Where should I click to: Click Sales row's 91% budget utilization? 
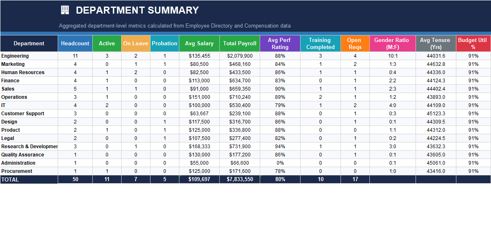point(473,89)
